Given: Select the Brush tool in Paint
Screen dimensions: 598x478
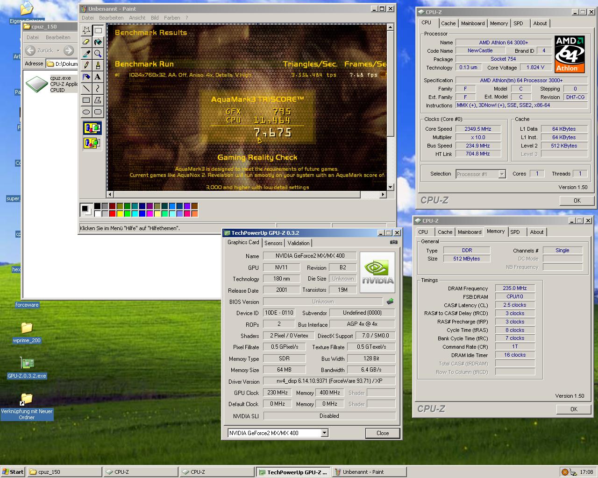Looking at the screenshot, I should (98, 65).
